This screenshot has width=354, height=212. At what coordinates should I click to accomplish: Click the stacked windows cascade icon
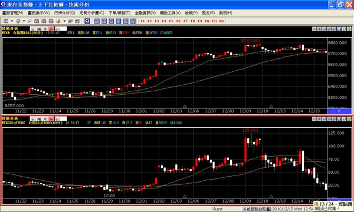(70, 21)
